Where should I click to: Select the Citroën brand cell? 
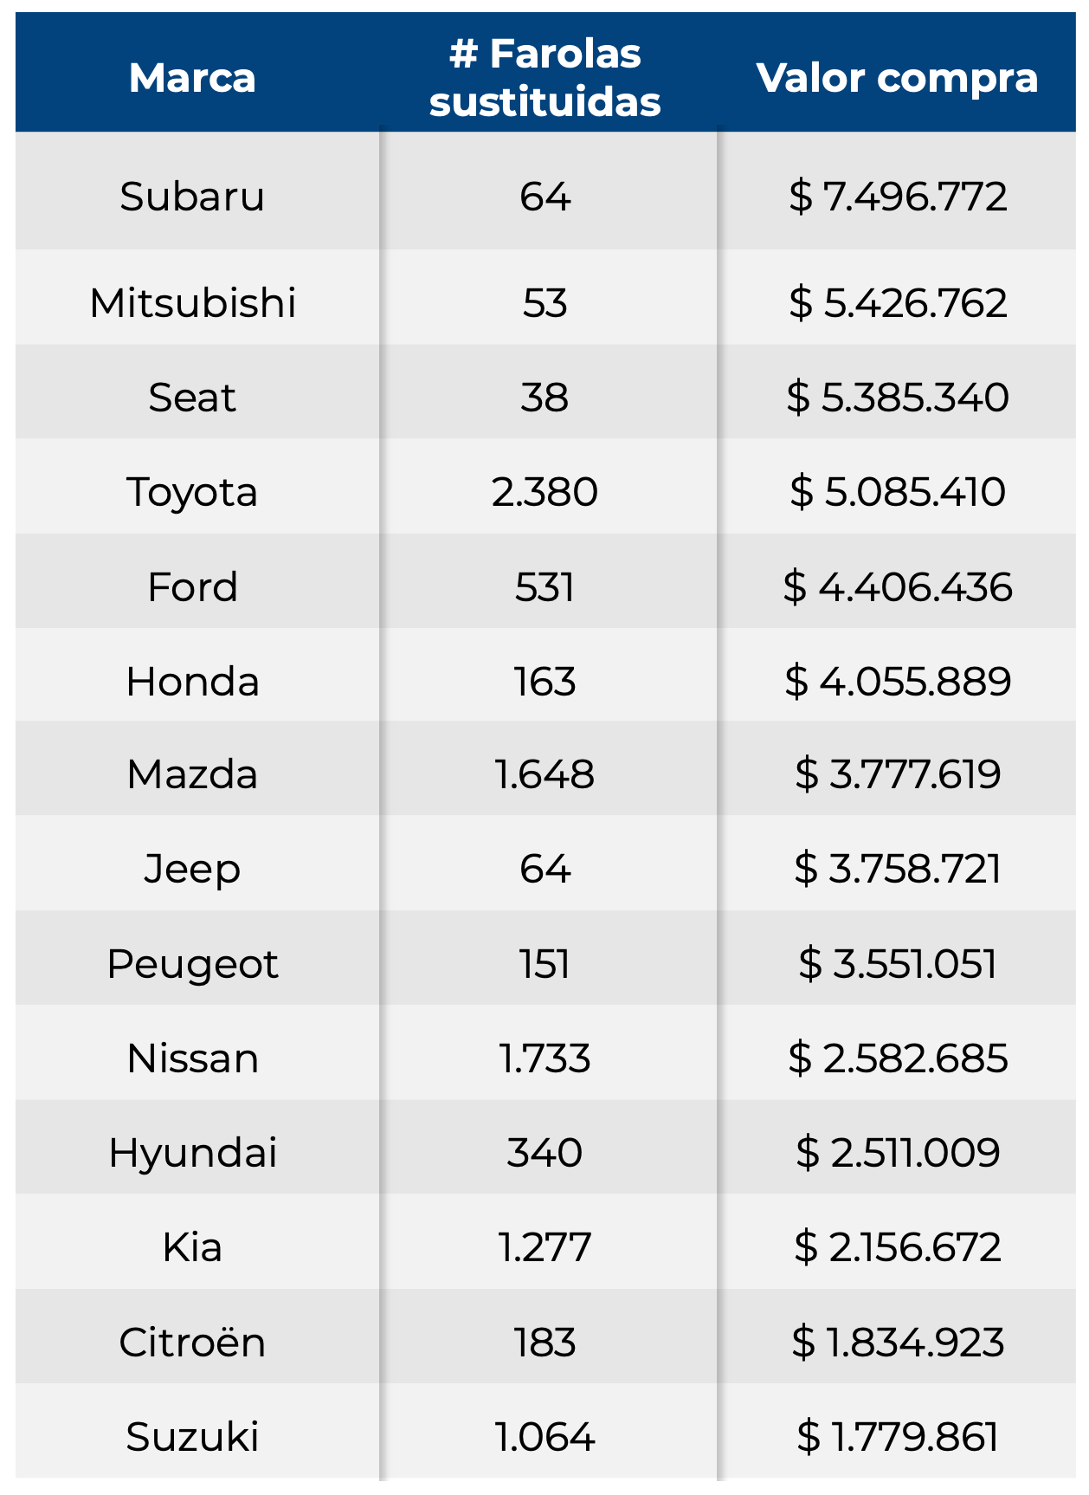point(192,1342)
